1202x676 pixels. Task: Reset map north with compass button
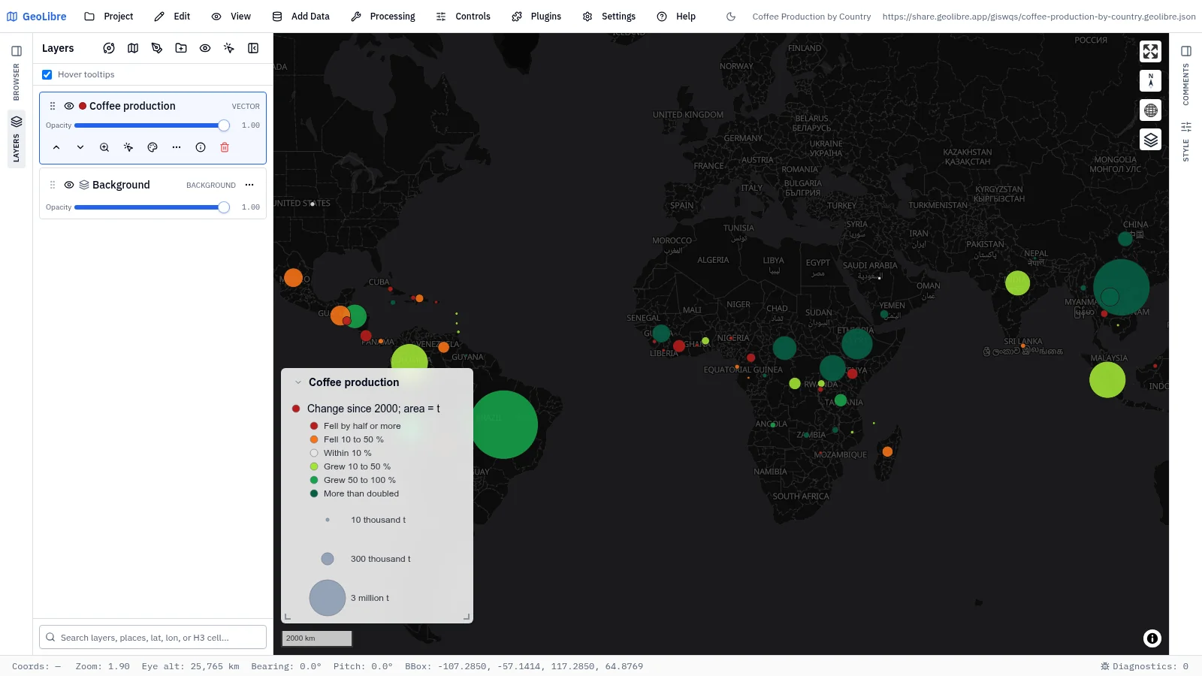click(1150, 80)
